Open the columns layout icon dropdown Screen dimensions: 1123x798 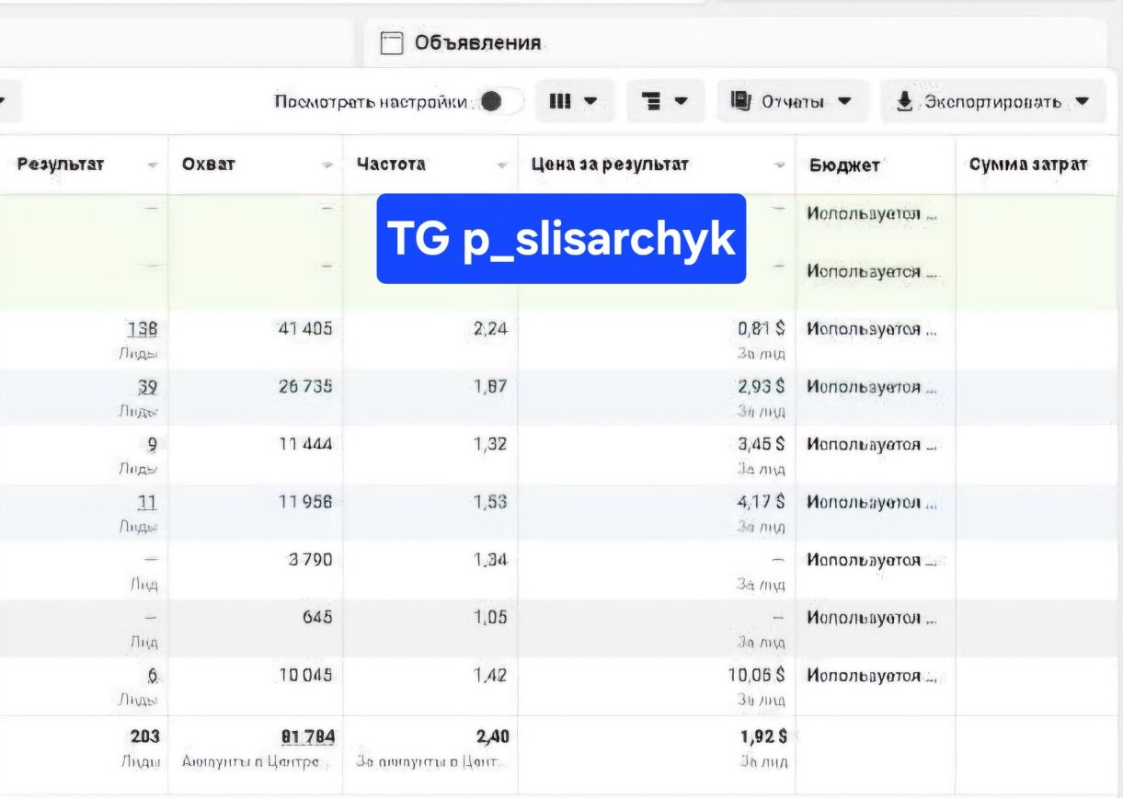[574, 101]
